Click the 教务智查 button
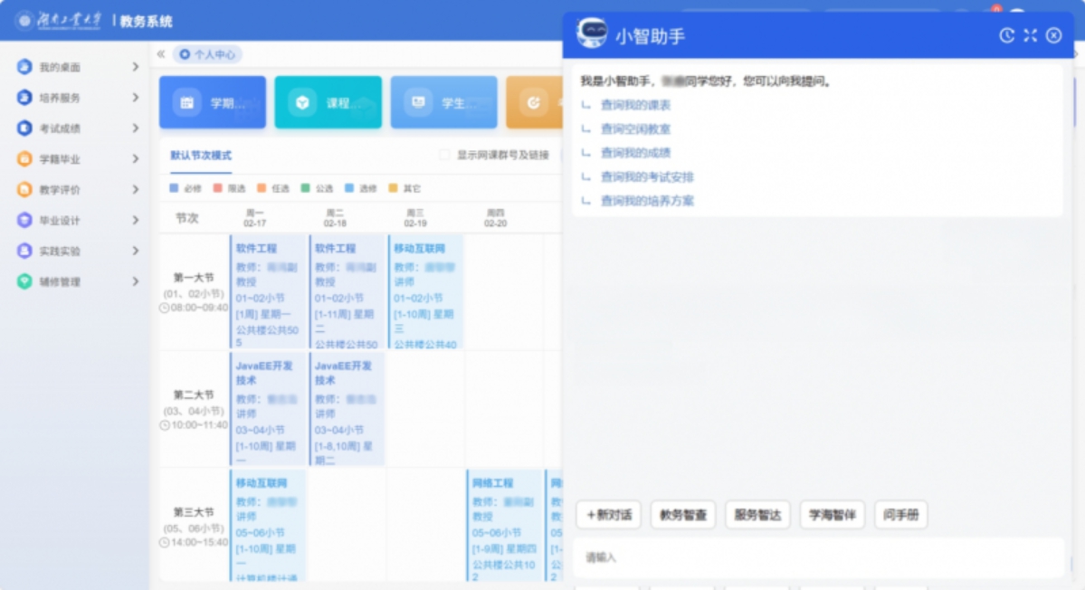This screenshot has width=1085, height=590. 683,515
